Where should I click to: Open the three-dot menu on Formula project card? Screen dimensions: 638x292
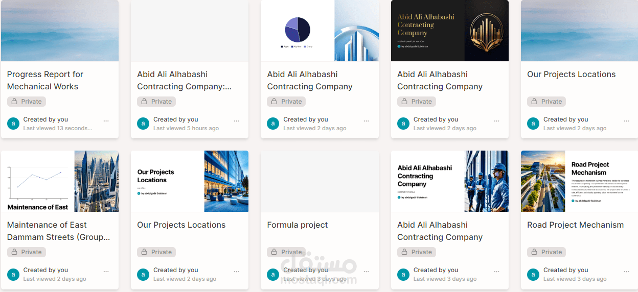tap(366, 272)
